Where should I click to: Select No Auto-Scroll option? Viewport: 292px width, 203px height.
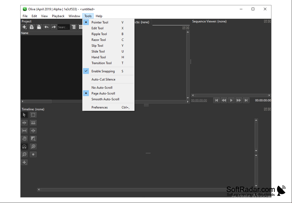pyautogui.click(x=108, y=88)
